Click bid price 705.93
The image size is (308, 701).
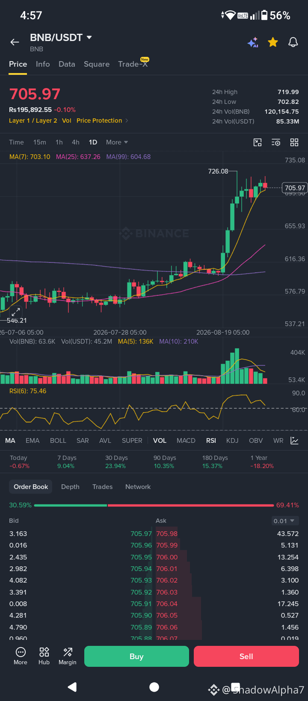[x=141, y=580]
